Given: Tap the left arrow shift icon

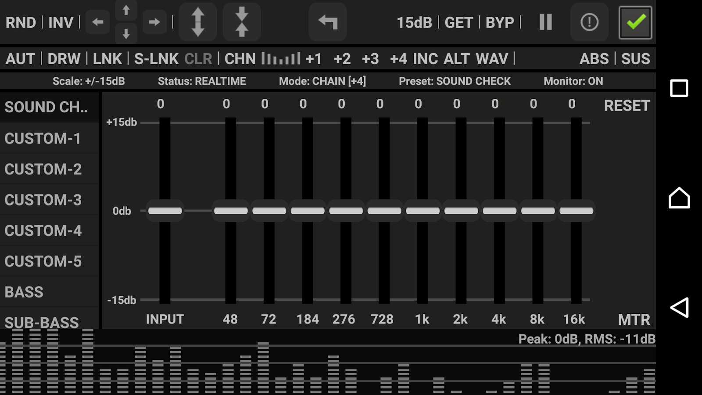Looking at the screenshot, I should [98, 22].
